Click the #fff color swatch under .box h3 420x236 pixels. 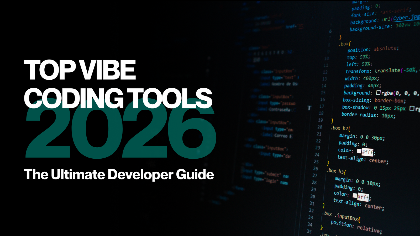pos(355,195)
